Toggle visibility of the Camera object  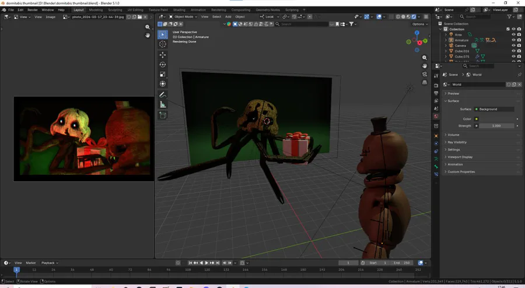pyautogui.click(x=513, y=45)
